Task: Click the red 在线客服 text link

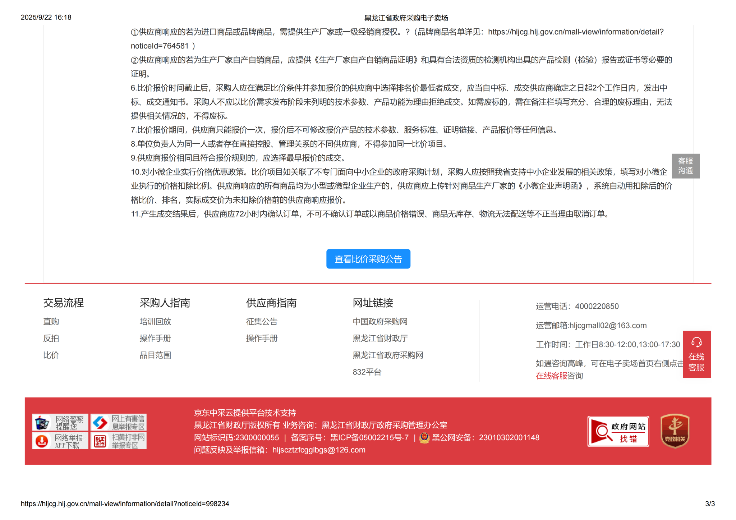Action: coord(551,376)
